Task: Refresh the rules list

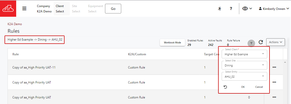Action: click(x=261, y=42)
